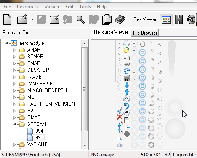Click the scissors cut sprite in image
Image resolution: width=197 pixels, height=158 pixels.
(x=120, y=111)
